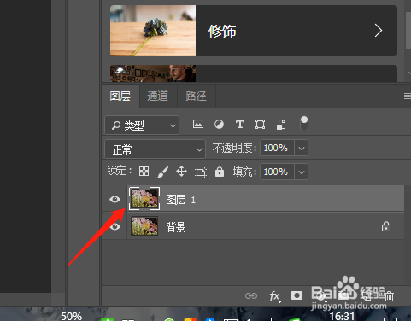Lock image pixels brush icon
This screenshot has width=411, height=321.
click(x=163, y=172)
